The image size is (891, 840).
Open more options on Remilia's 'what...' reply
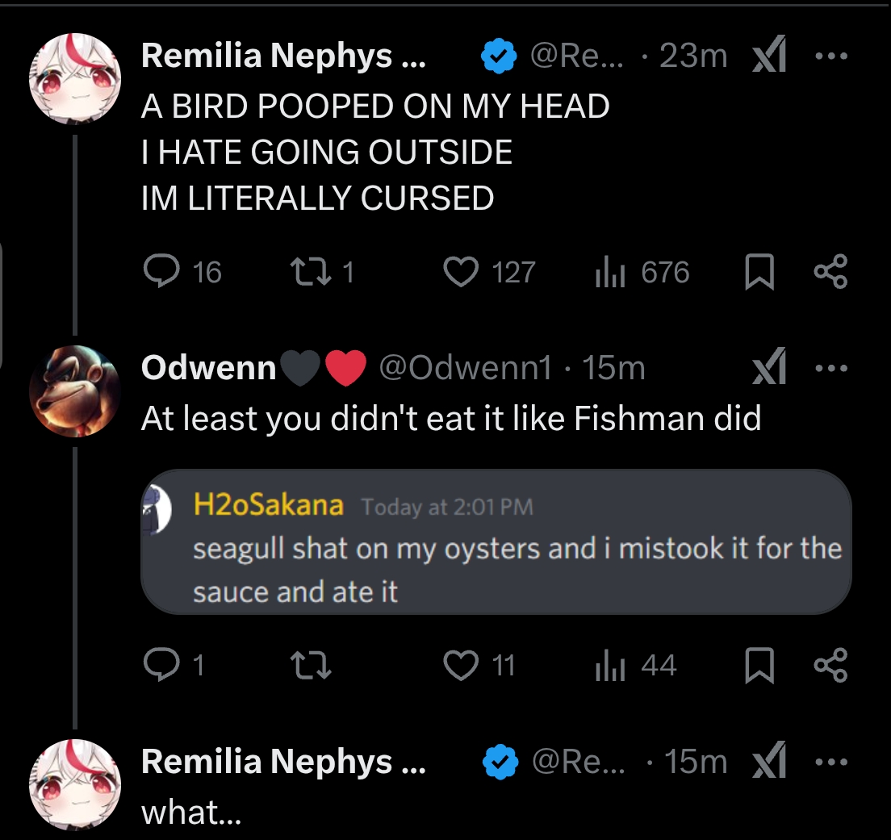830,761
